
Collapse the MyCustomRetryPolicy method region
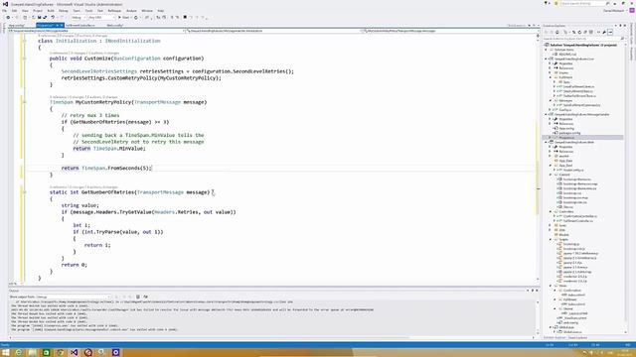coord(24,102)
